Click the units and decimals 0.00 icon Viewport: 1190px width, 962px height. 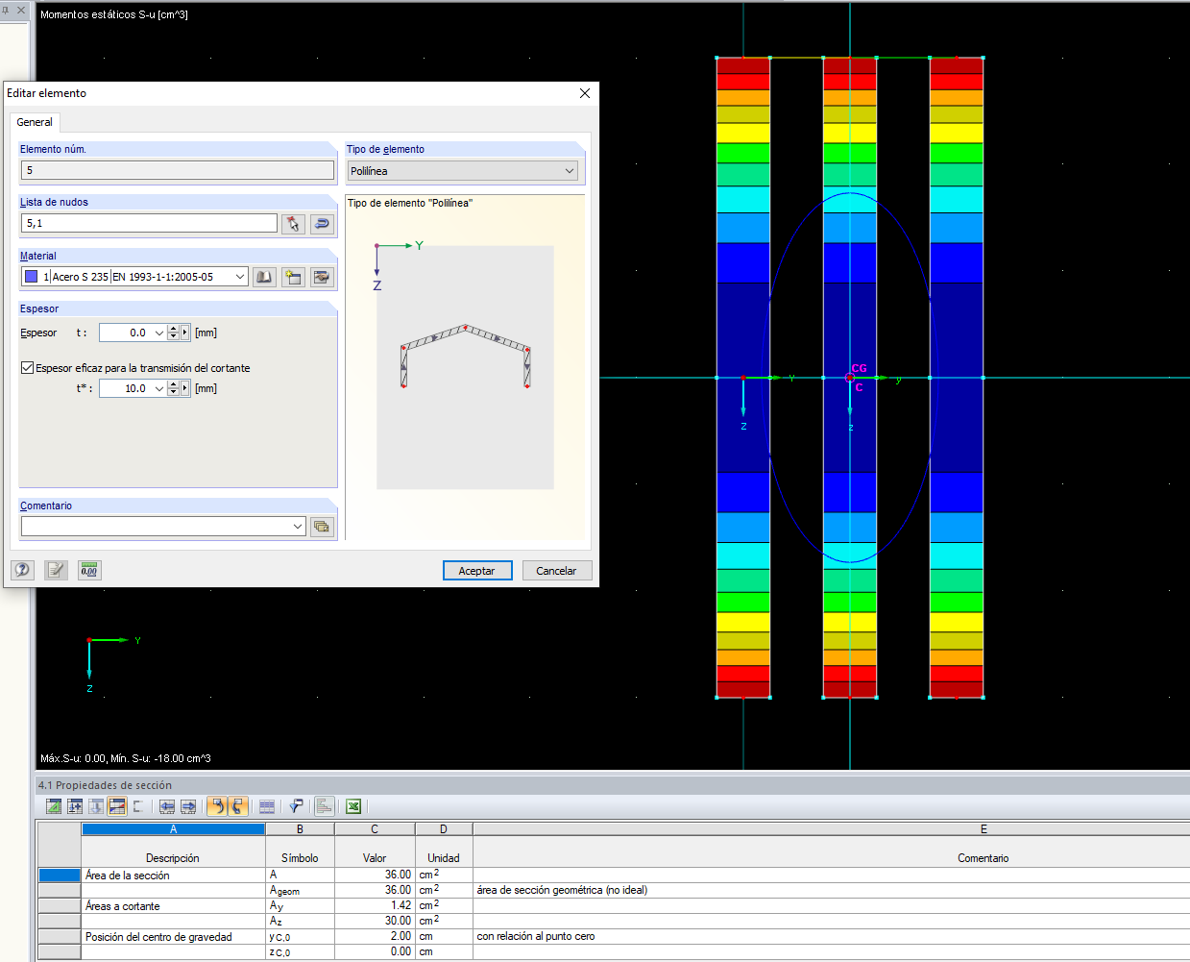pyautogui.click(x=89, y=570)
